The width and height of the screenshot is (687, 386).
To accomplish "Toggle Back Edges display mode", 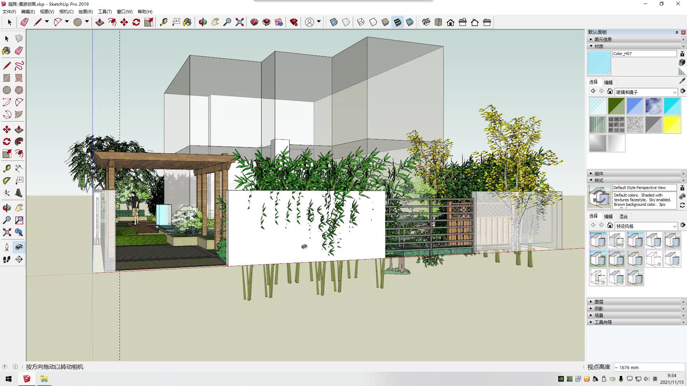I will (346, 23).
